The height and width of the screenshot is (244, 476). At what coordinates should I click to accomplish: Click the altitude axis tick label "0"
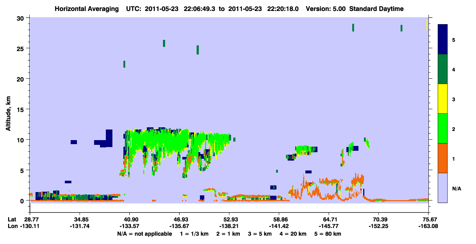[23, 200]
